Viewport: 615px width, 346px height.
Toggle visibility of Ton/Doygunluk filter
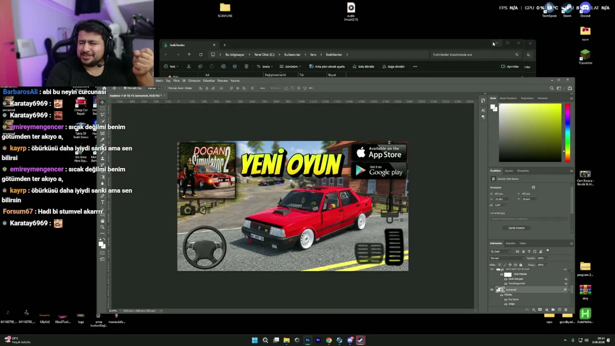coord(505,284)
